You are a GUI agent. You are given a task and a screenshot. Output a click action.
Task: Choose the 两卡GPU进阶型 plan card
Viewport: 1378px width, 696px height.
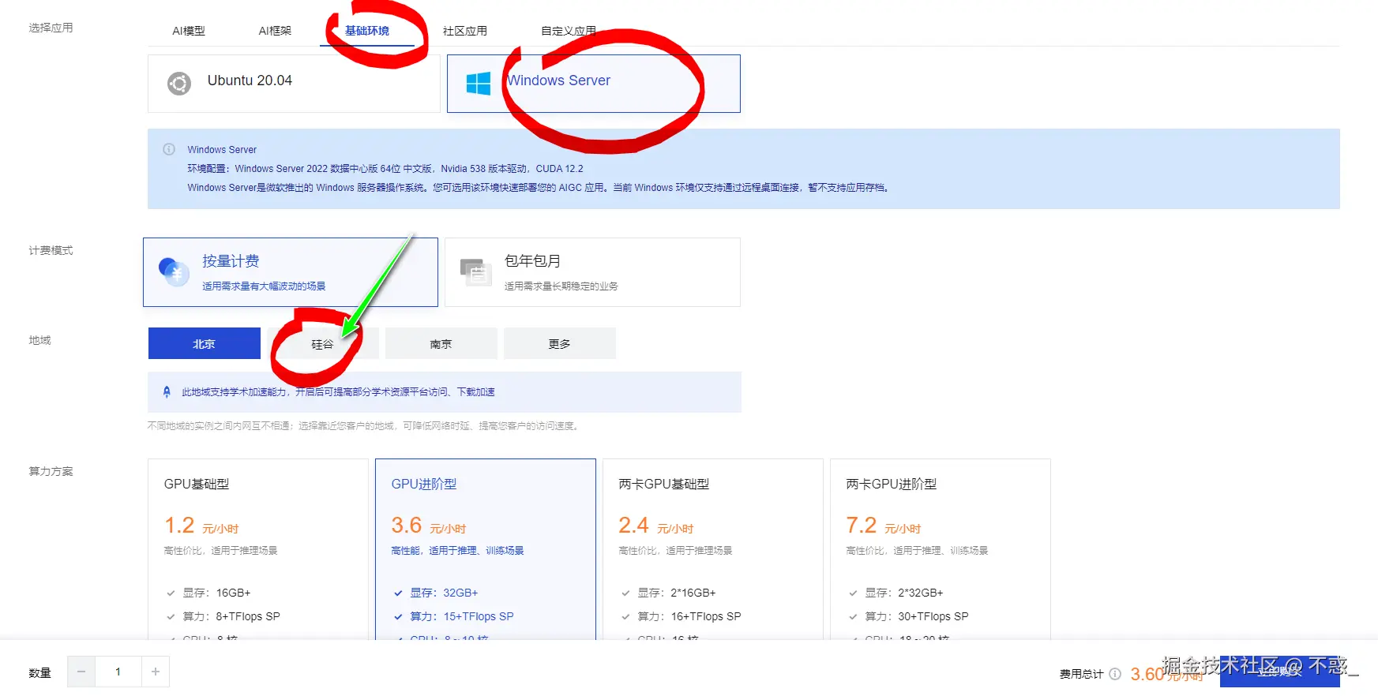coord(941,549)
